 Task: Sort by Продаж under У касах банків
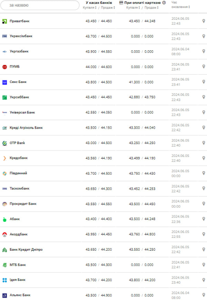coord(108,8)
